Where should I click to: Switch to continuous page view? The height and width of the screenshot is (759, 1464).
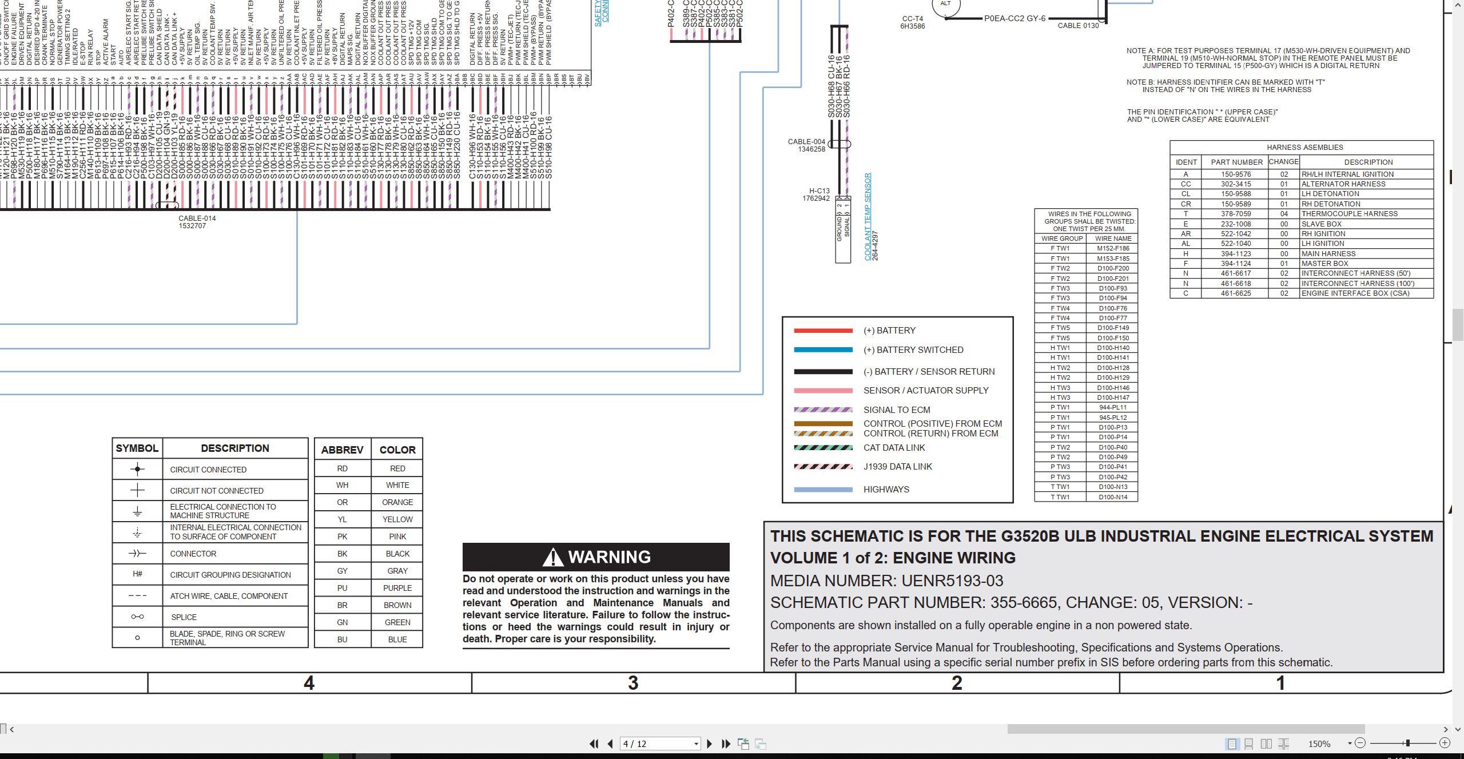pos(1249,744)
